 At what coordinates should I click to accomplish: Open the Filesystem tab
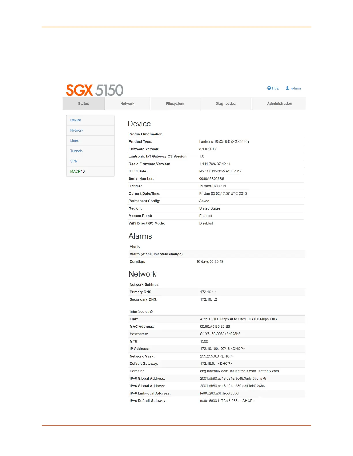tap(175, 104)
